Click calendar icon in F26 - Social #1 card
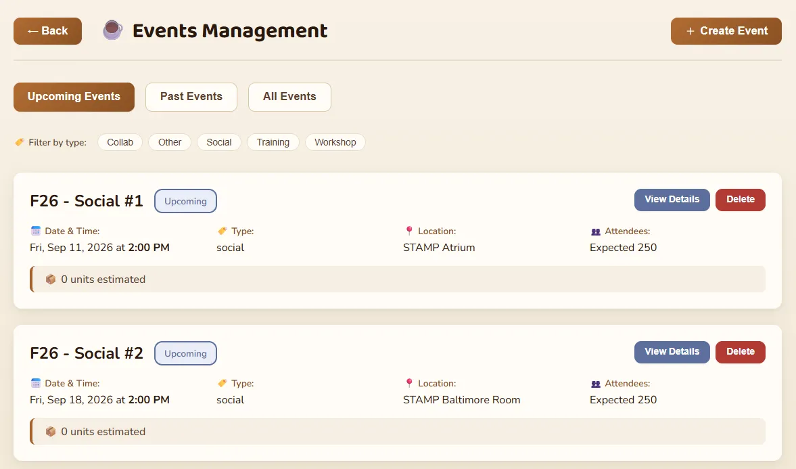 36,231
